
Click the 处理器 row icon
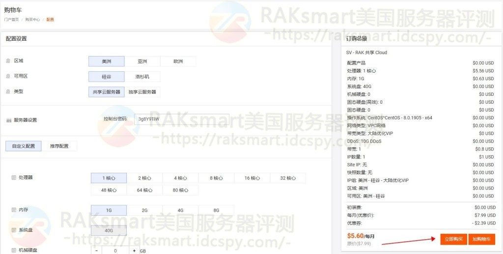pos(14,177)
